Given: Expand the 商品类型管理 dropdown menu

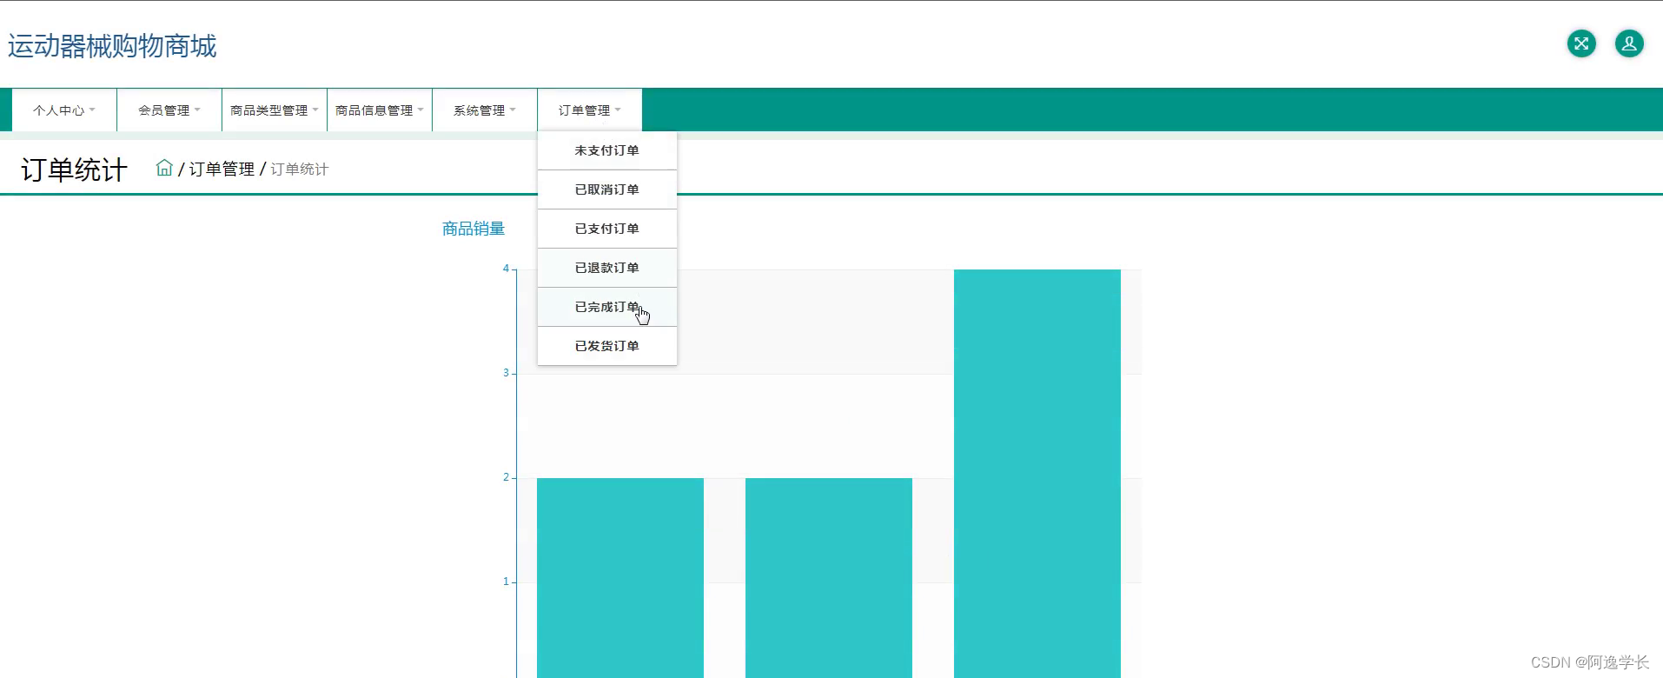Looking at the screenshot, I should coord(275,110).
